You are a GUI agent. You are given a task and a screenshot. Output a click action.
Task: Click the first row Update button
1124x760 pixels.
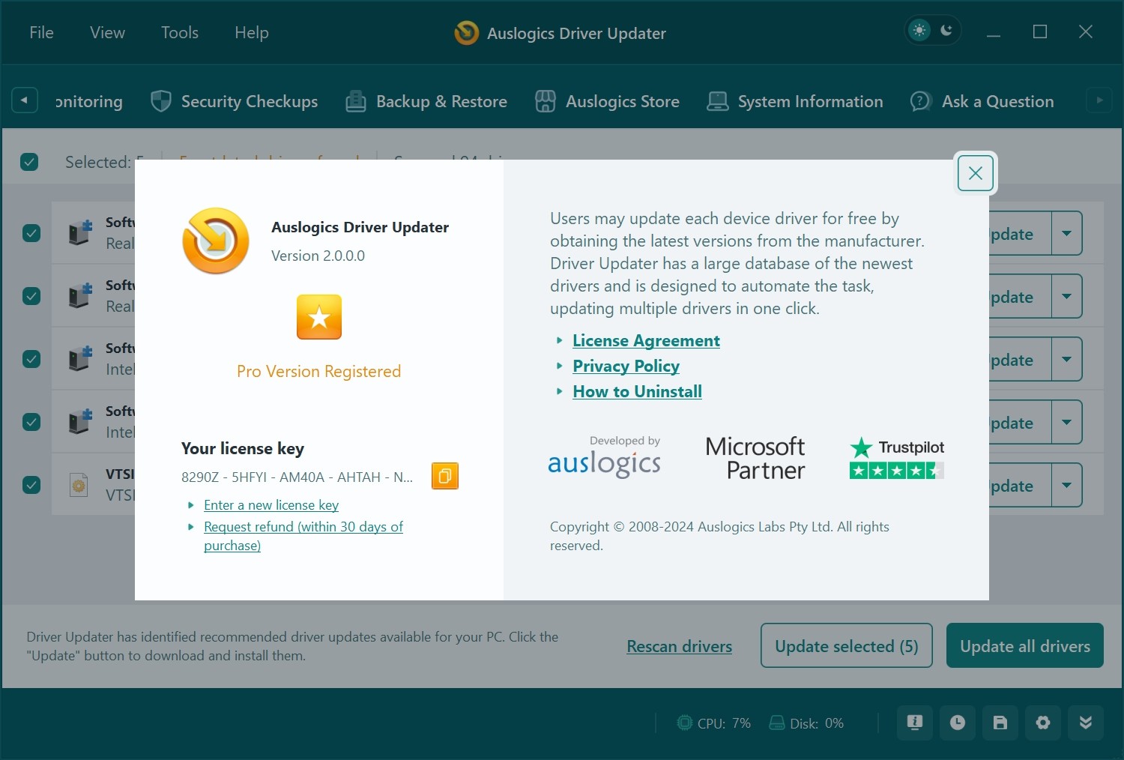[x=1020, y=233]
